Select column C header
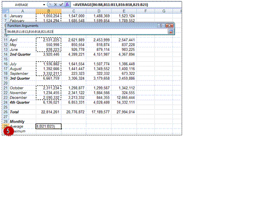This screenshot has width=273, height=204. 73,11
